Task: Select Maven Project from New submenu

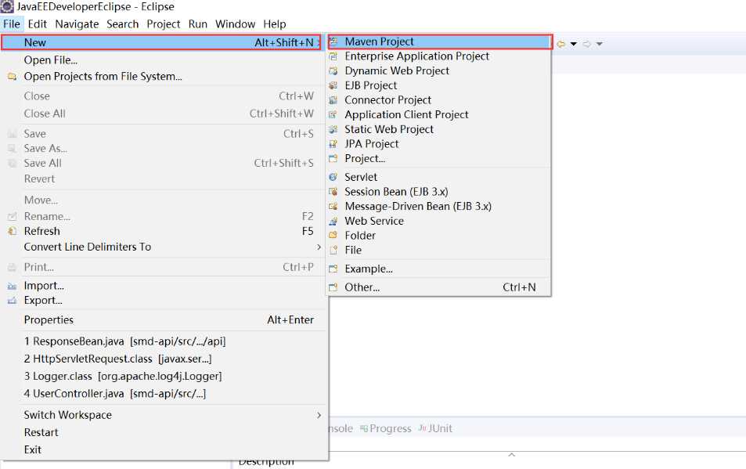Action: [440, 41]
